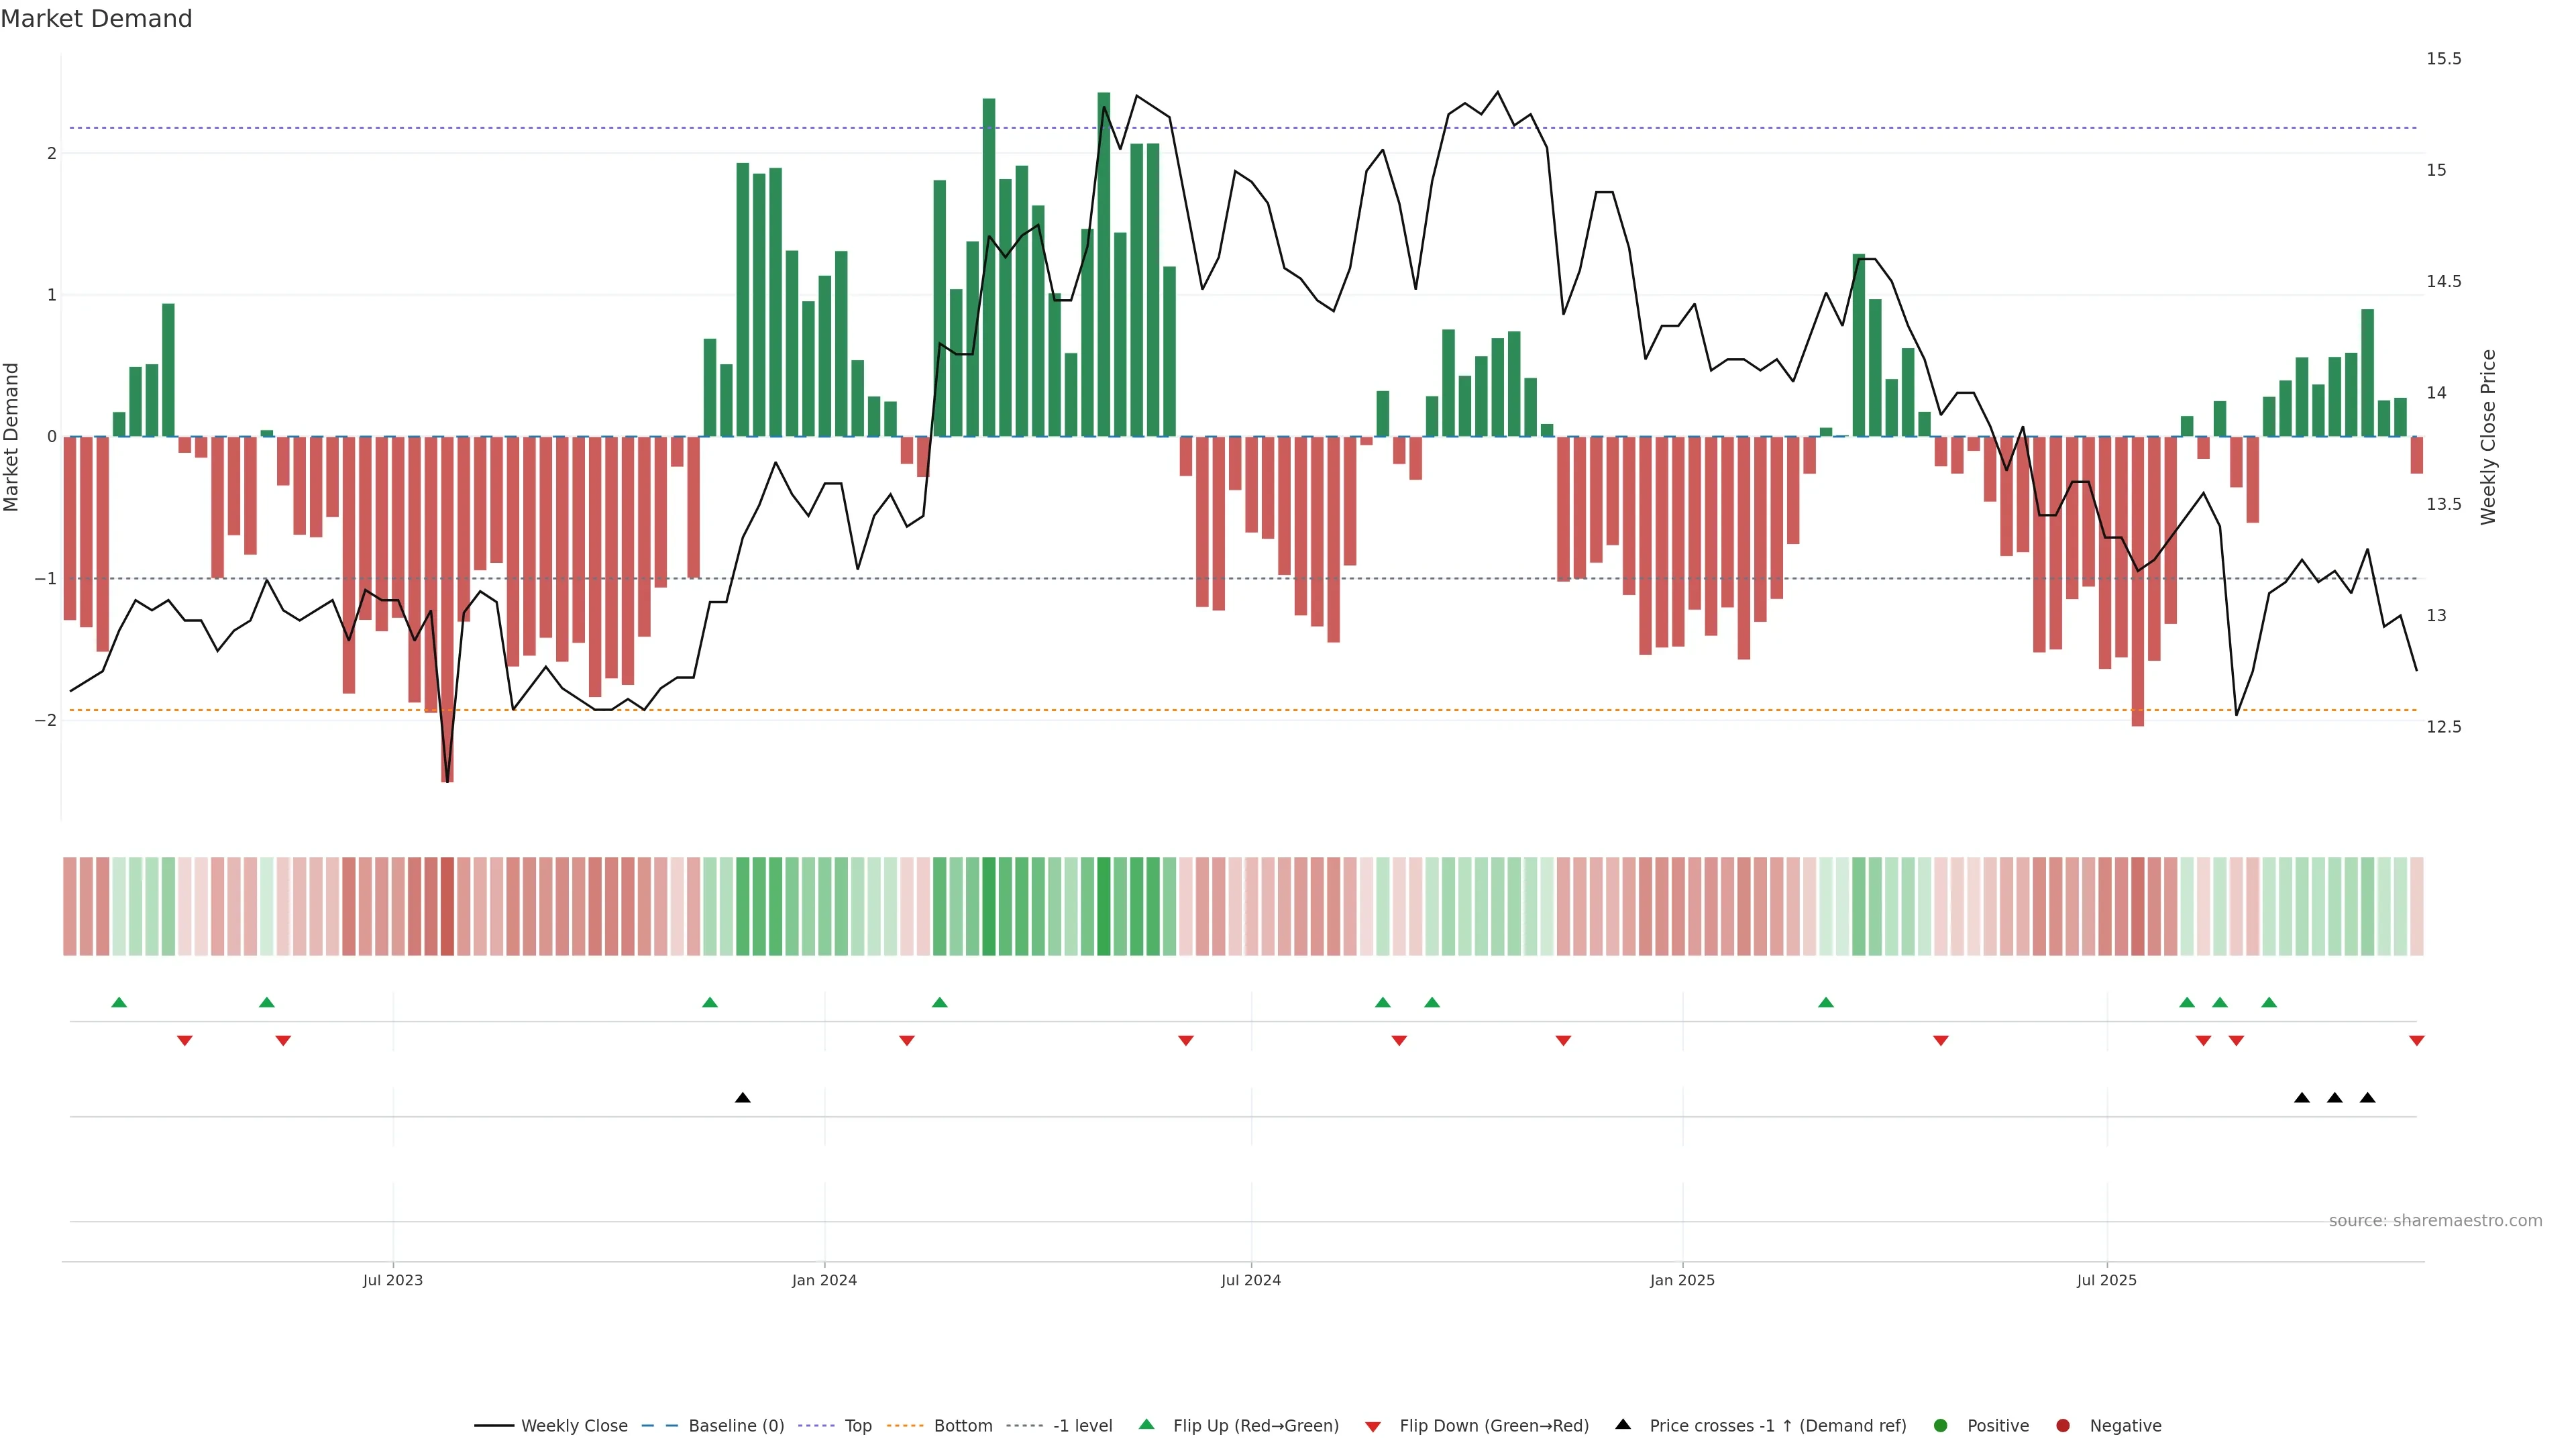Click the Market Demand chart title
This screenshot has width=2576, height=1449.
pos(96,19)
